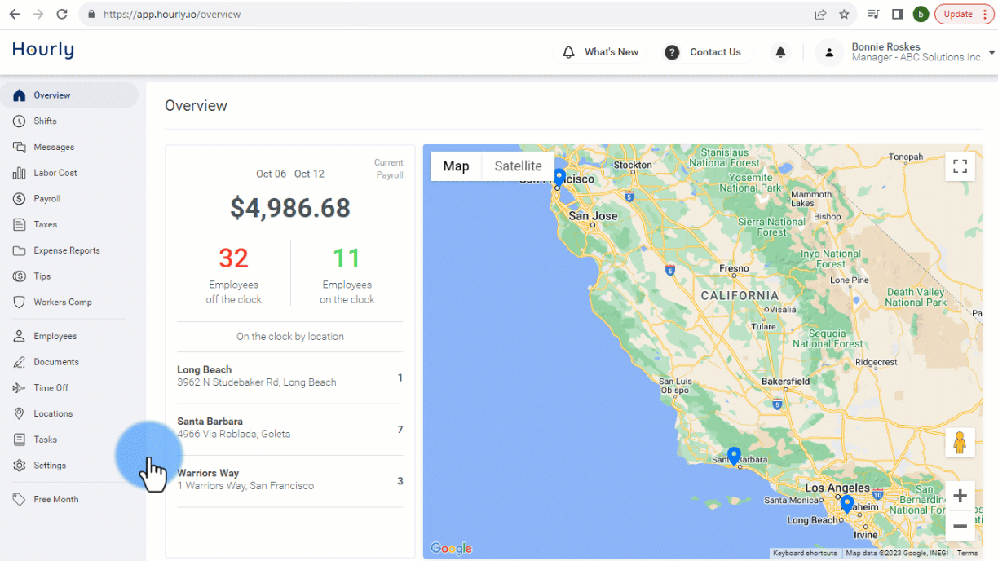The height and width of the screenshot is (561, 998).
Task: Click the Tips dollar coin icon
Action: (x=20, y=276)
